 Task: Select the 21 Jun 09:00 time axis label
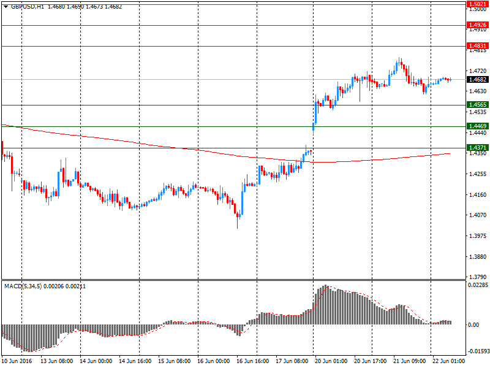(409, 361)
